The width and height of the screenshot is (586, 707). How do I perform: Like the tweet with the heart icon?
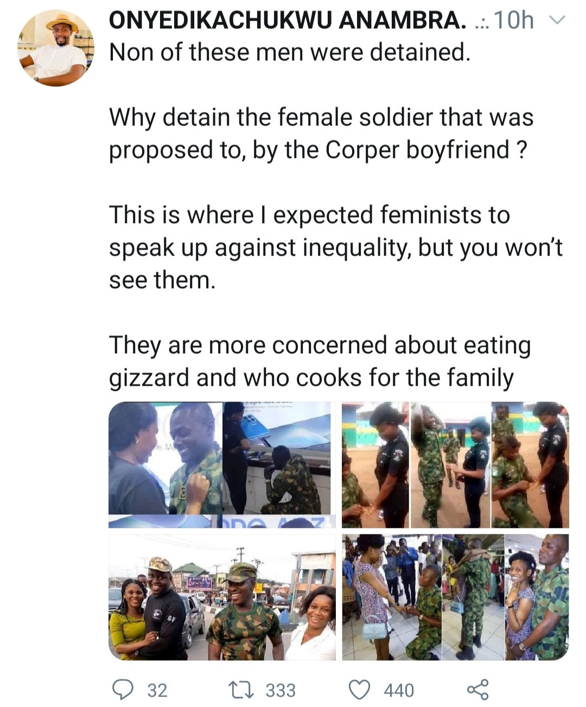coord(359,690)
